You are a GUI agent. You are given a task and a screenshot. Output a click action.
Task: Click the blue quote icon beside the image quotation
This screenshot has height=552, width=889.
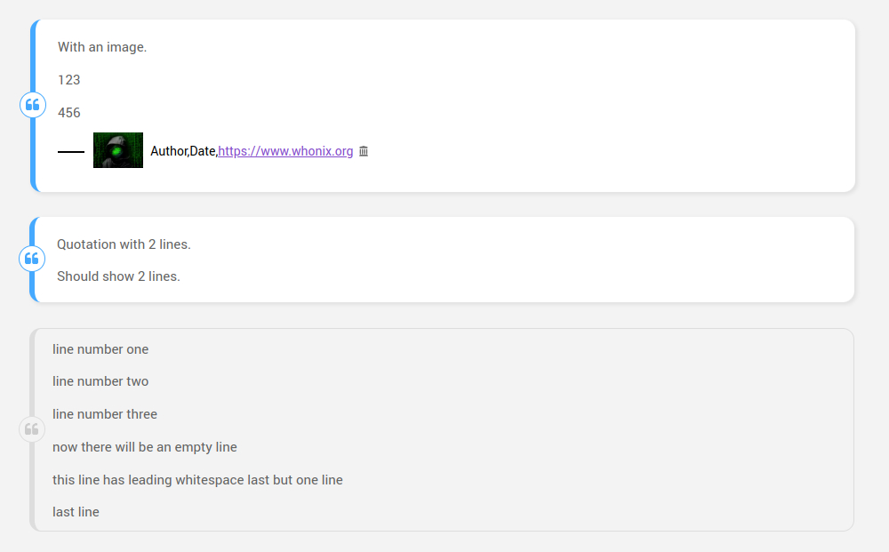[x=33, y=105]
